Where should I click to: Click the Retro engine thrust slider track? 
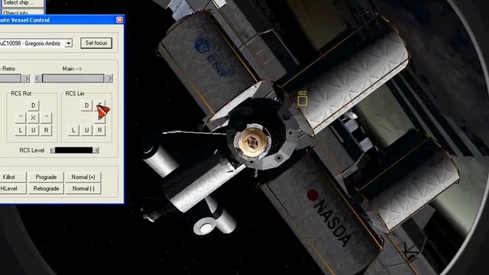tap(11, 78)
